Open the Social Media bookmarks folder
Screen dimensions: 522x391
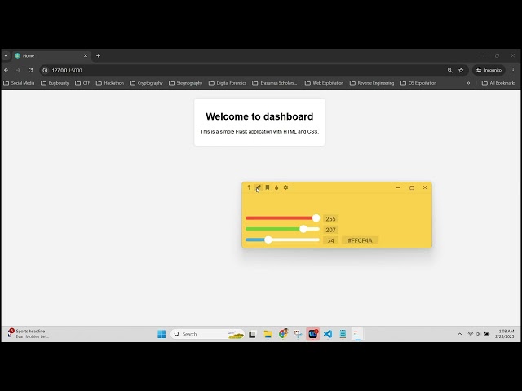pyautogui.click(x=19, y=83)
